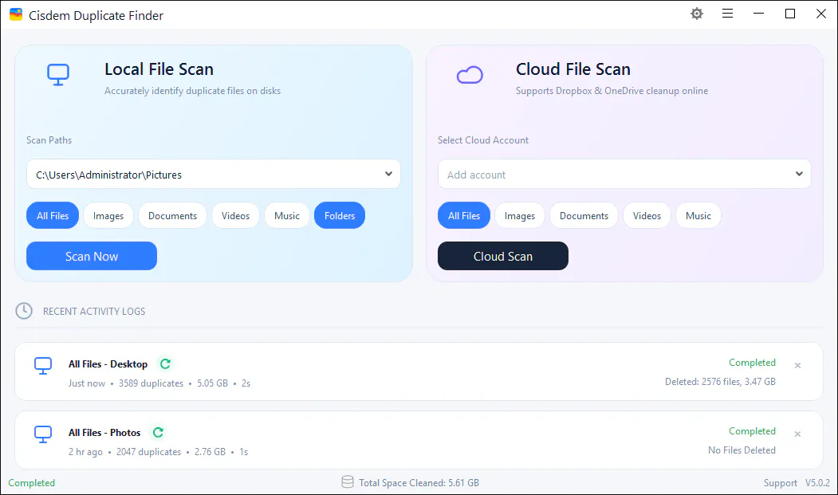838x495 pixels.
Task: Open the hamburger menu in title bar
Action: [727, 14]
